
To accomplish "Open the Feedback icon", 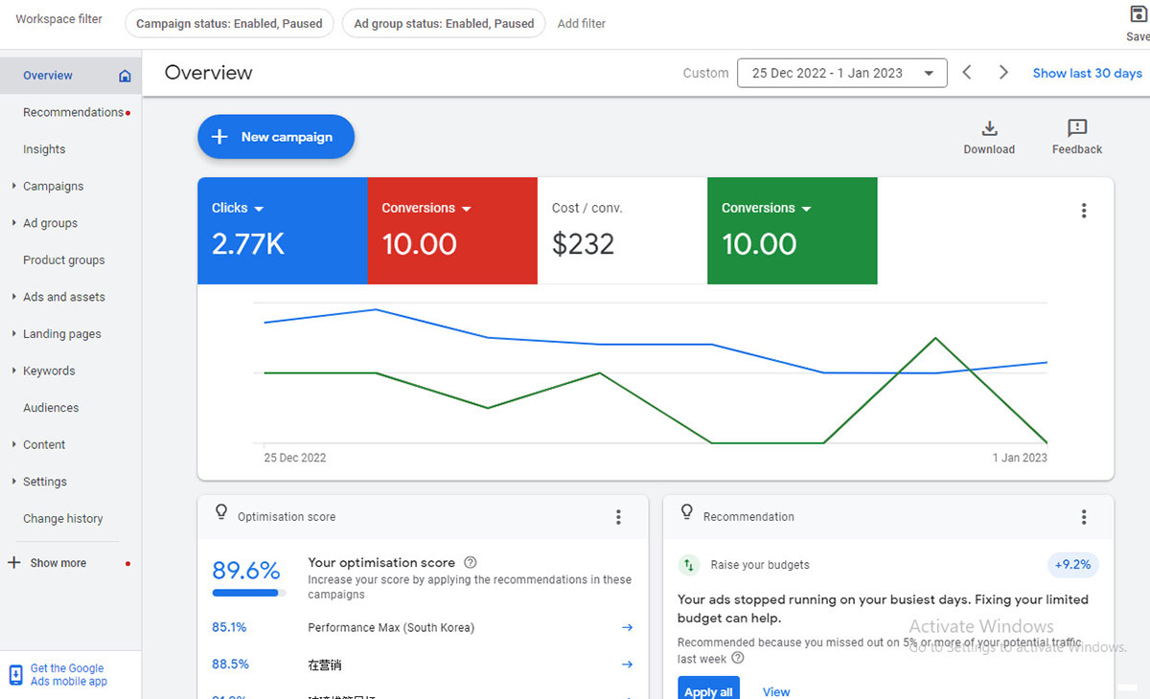I will pos(1076,129).
